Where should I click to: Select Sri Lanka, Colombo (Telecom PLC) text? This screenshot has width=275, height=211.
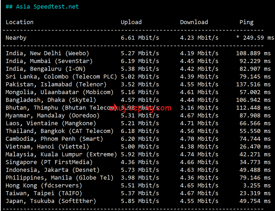(61, 77)
